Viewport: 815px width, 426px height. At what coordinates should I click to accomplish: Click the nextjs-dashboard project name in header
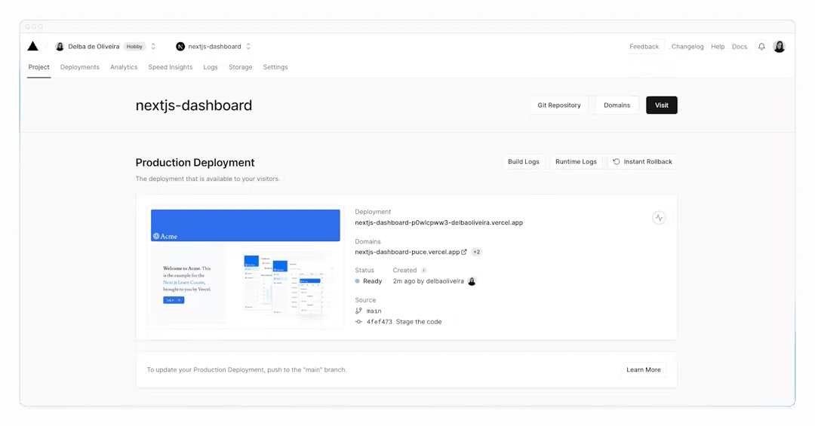pyautogui.click(x=214, y=47)
